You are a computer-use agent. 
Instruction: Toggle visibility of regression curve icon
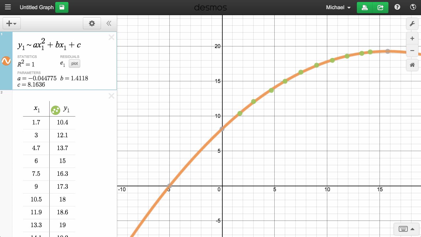(x=6, y=61)
